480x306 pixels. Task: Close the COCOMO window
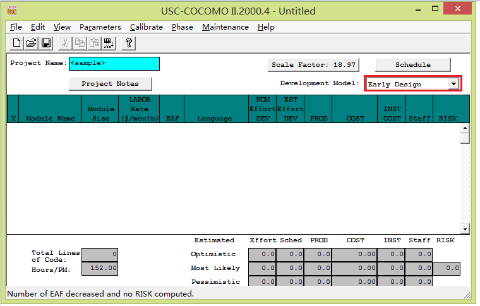click(x=457, y=9)
